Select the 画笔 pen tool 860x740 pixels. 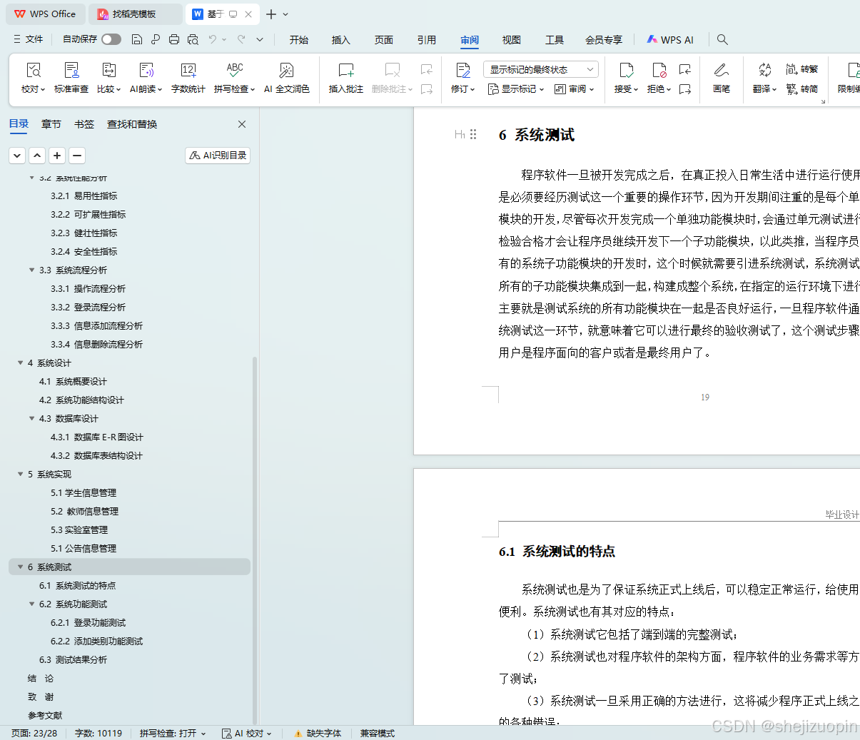click(x=722, y=77)
